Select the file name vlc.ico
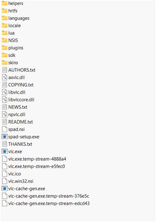Image resolution: width=157 pixels, height=222 pixels. (15, 174)
